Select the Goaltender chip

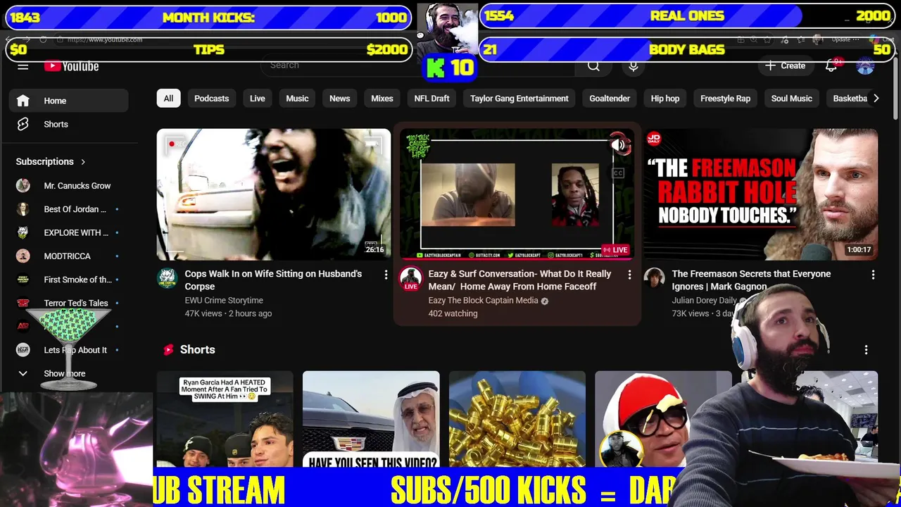point(610,99)
